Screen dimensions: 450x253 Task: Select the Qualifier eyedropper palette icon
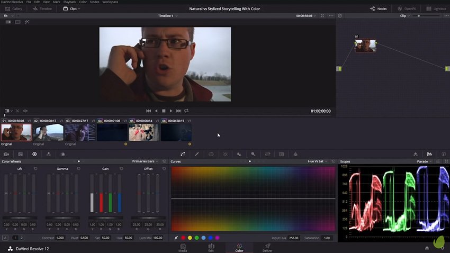tap(197, 154)
